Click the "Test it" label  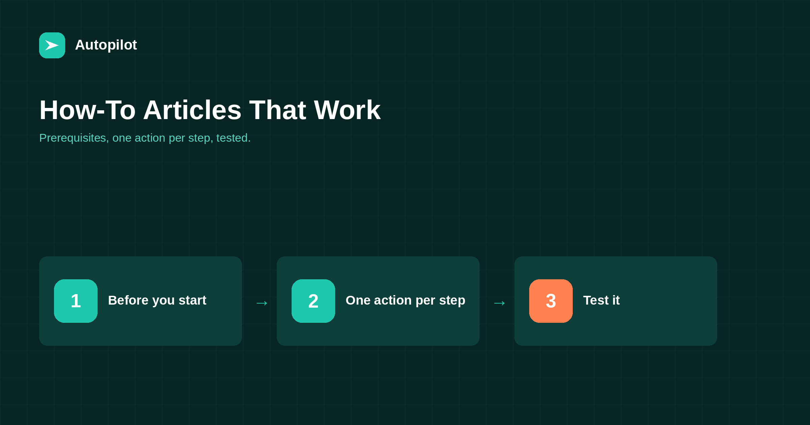(601, 300)
